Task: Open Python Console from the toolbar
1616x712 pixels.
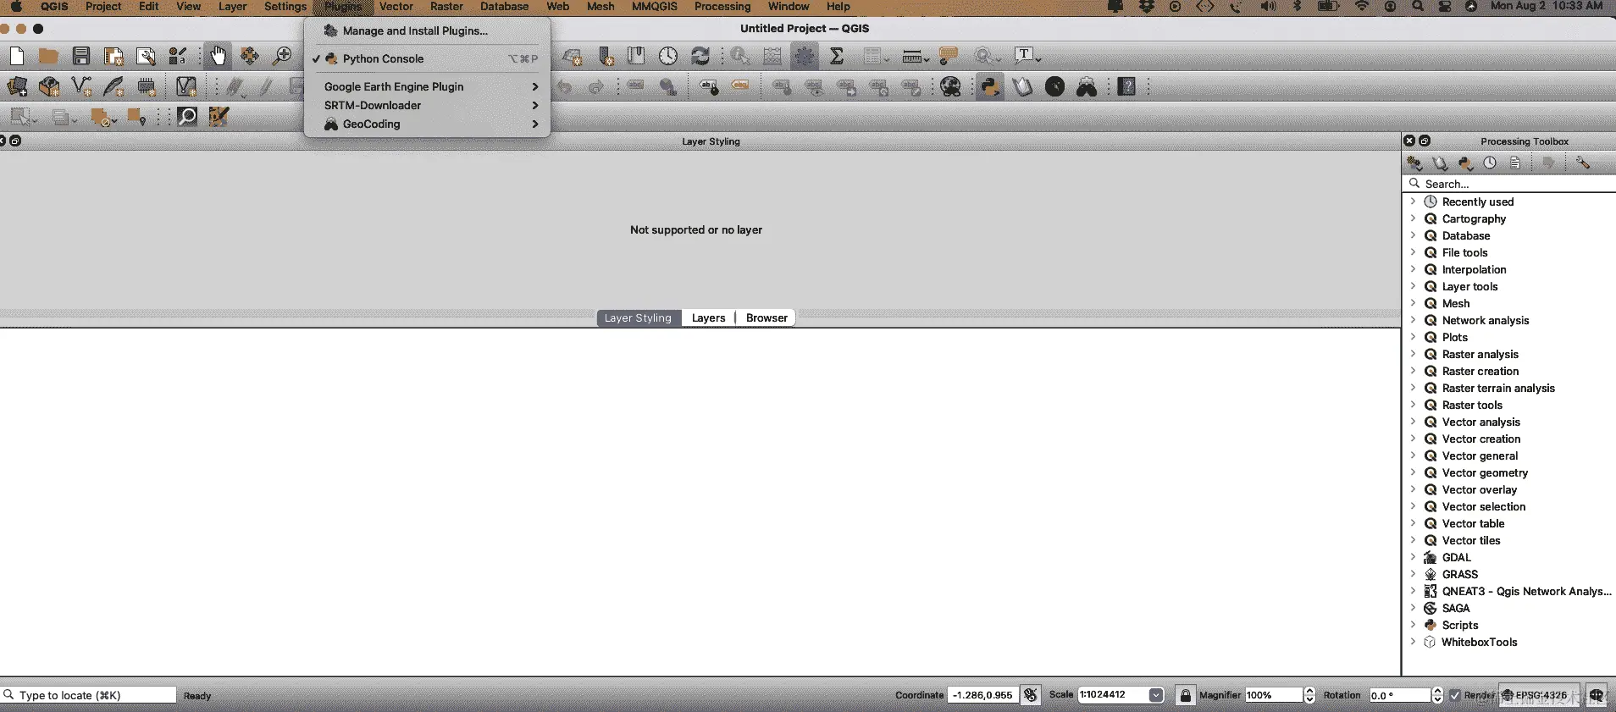Action: [989, 86]
